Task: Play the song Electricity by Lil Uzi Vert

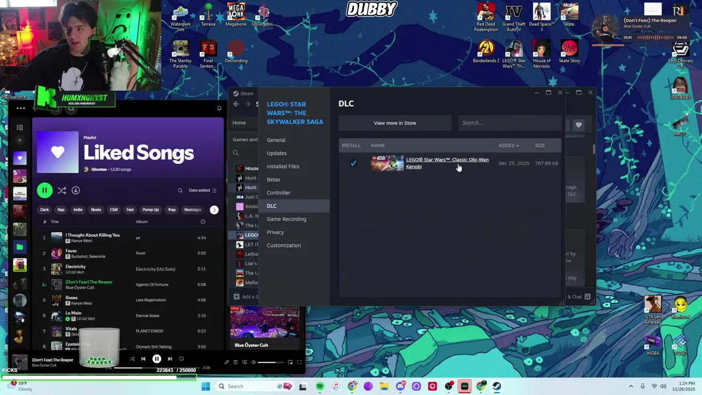Action: click(76, 266)
